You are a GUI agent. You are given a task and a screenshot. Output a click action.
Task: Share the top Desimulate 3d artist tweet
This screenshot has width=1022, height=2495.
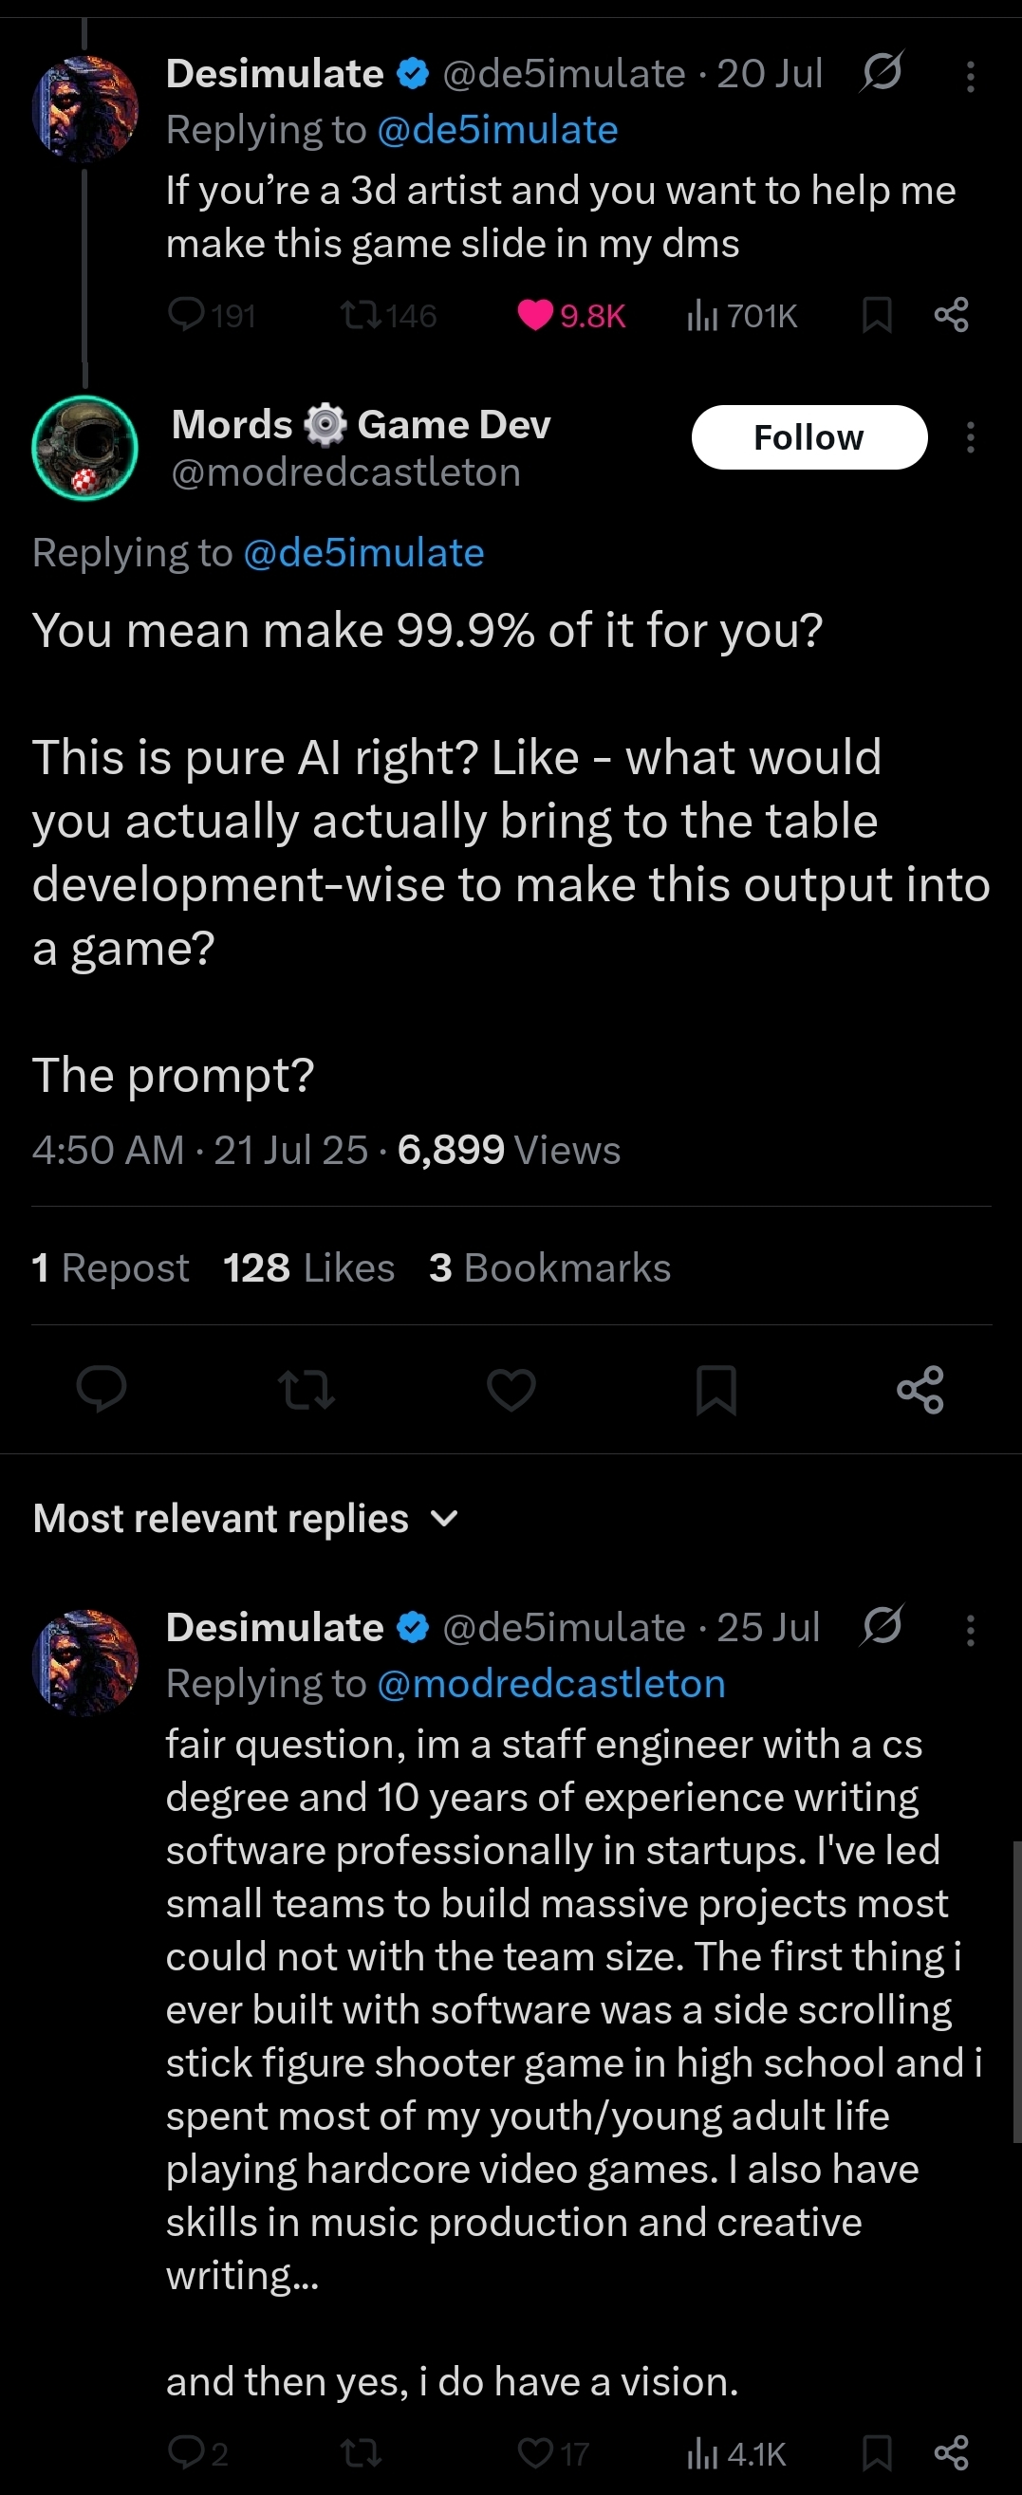pos(951,315)
